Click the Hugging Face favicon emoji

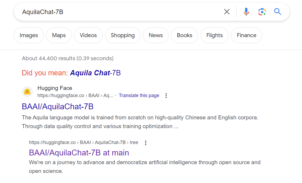tap(27, 92)
